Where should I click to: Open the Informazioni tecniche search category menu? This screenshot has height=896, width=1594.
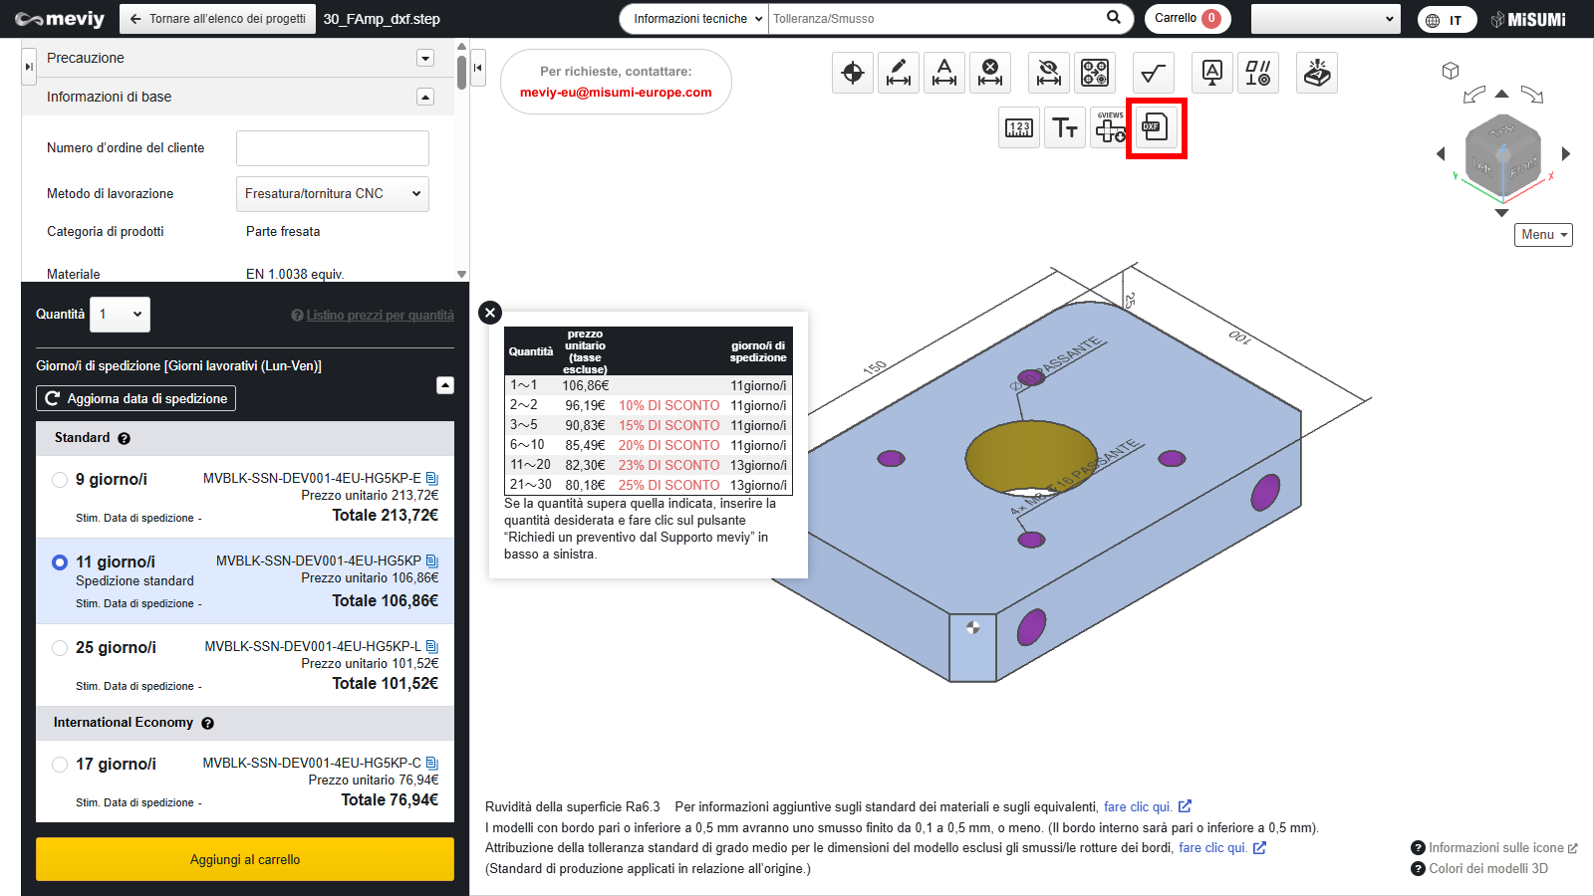[x=693, y=19]
